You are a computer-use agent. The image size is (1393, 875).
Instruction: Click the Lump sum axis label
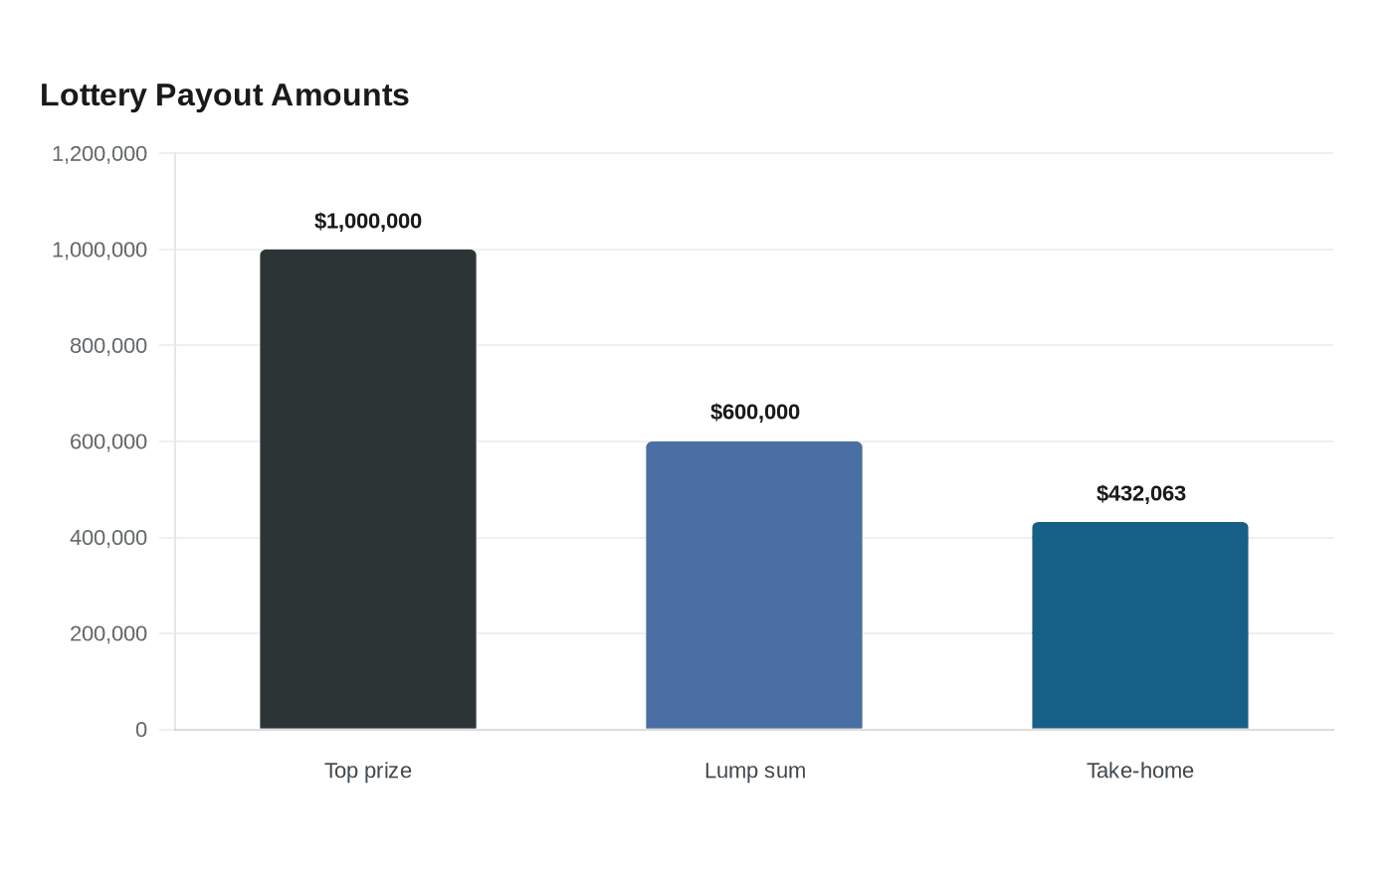pos(755,771)
